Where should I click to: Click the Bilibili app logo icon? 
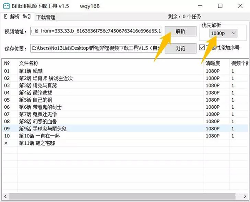pos(6,6)
